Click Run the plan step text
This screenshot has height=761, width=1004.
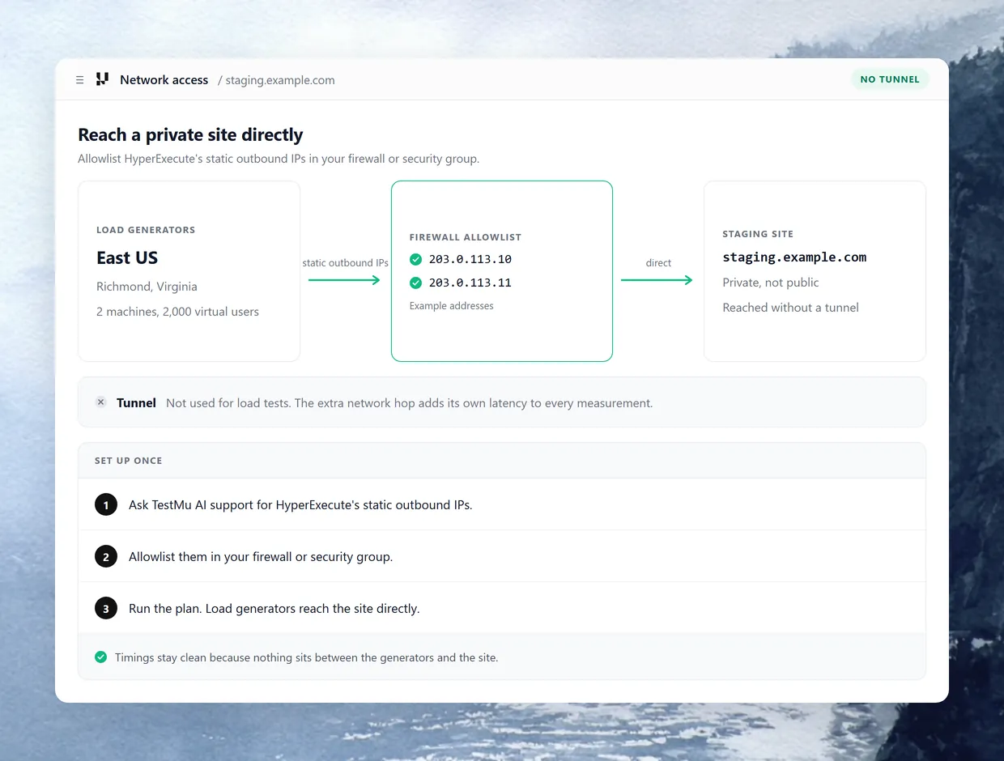[x=274, y=609]
